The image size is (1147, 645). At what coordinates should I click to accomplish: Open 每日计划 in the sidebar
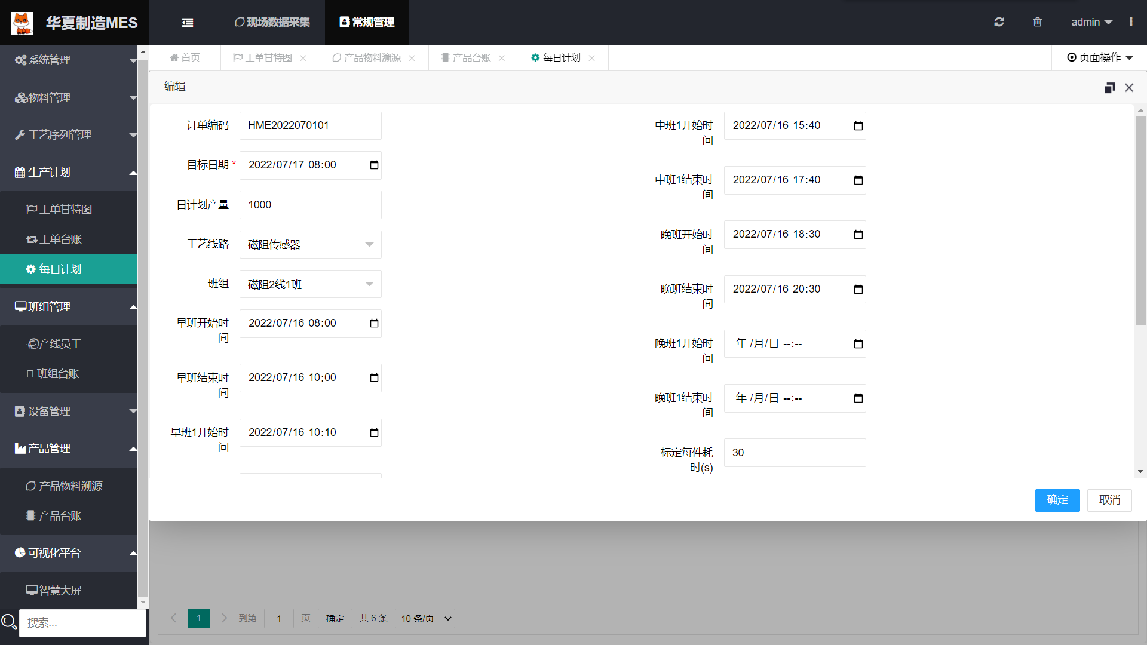pyautogui.click(x=69, y=269)
